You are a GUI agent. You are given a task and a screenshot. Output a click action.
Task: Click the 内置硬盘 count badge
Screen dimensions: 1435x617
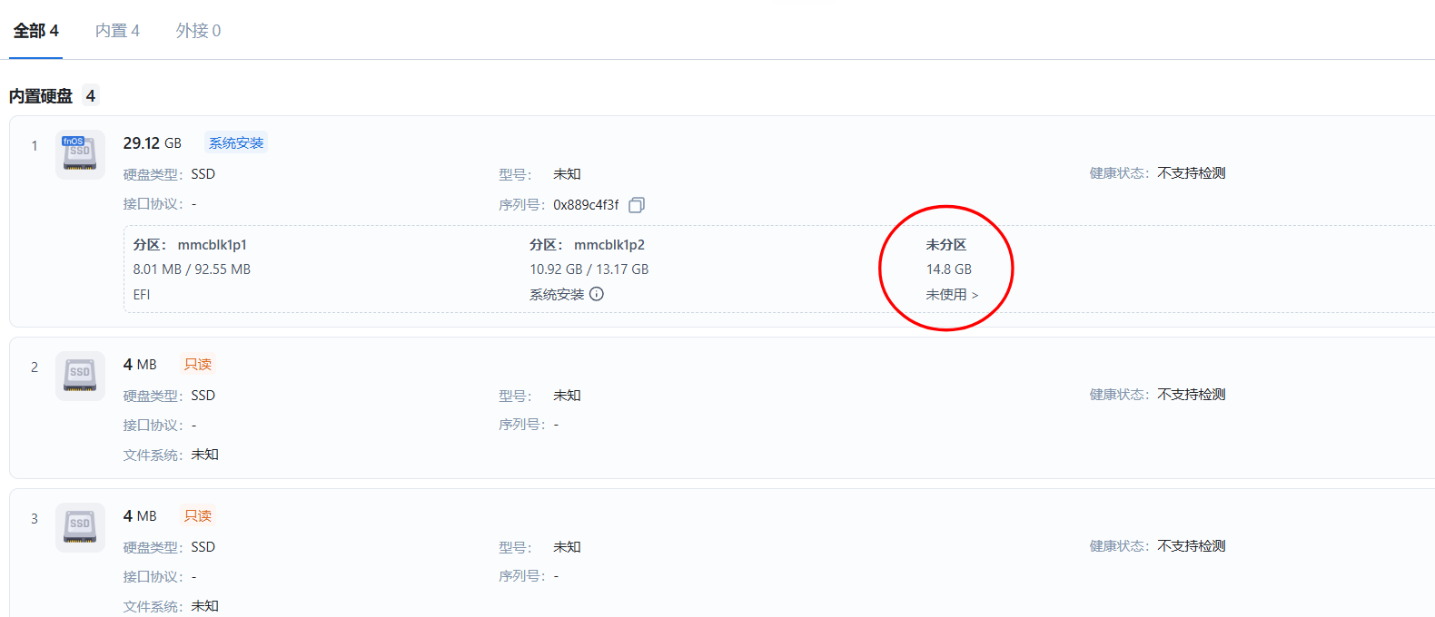pyautogui.click(x=90, y=96)
